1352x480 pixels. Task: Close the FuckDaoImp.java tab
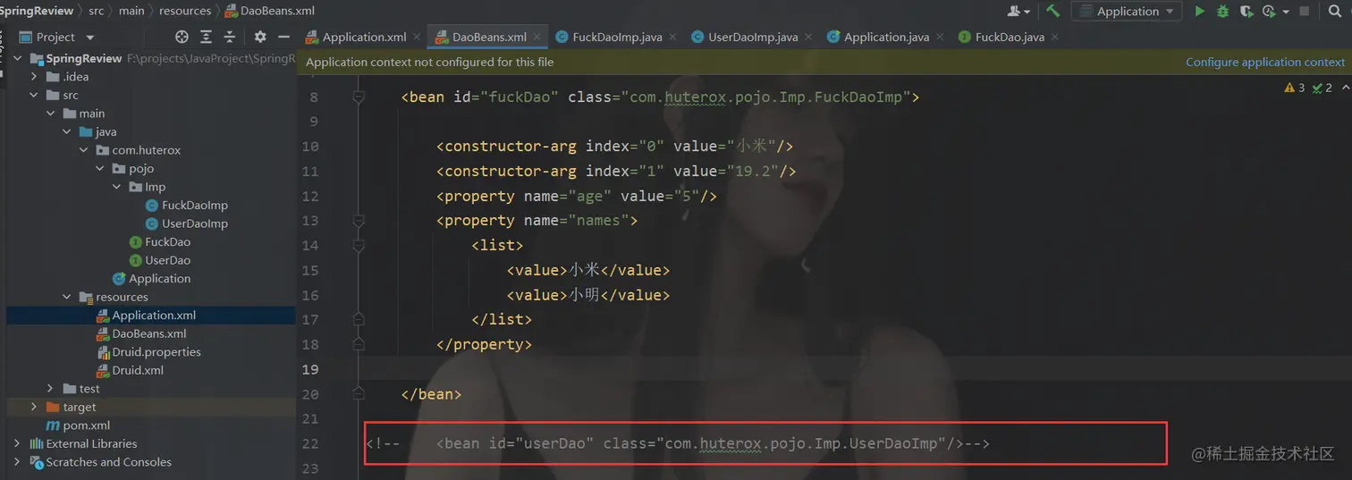click(672, 38)
